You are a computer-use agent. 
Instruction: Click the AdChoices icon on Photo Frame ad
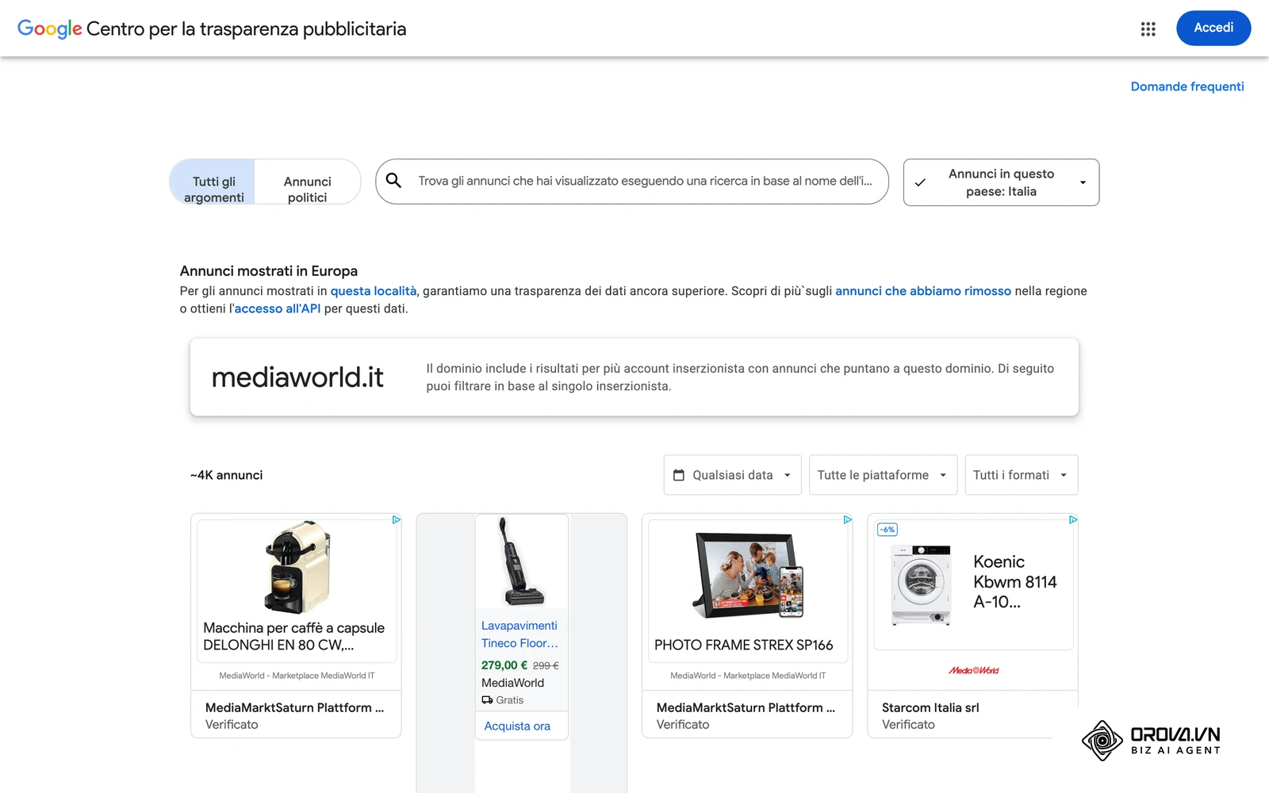pyautogui.click(x=847, y=519)
